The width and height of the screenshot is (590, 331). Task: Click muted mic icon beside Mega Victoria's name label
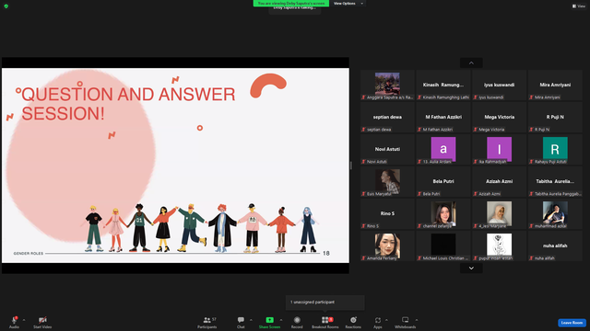tap(476, 130)
